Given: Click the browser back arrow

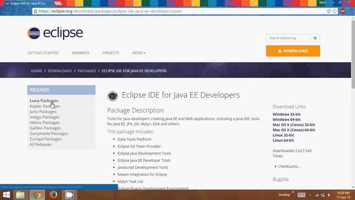Looking at the screenshot, I should pos(5,11).
